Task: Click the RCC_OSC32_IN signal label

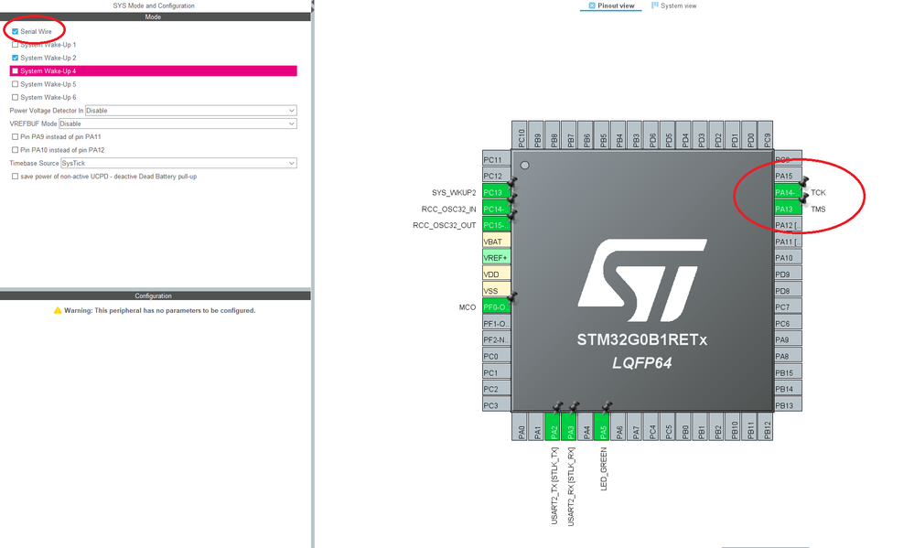Action: point(448,209)
